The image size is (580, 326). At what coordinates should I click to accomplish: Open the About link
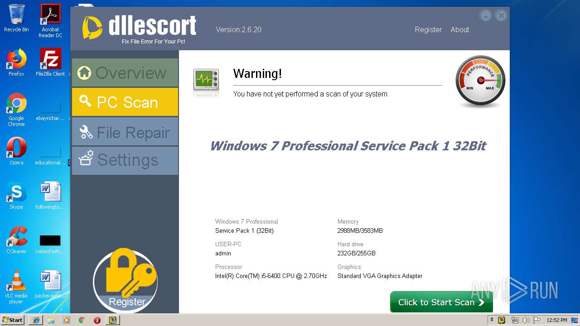click(x=459, y=29)
